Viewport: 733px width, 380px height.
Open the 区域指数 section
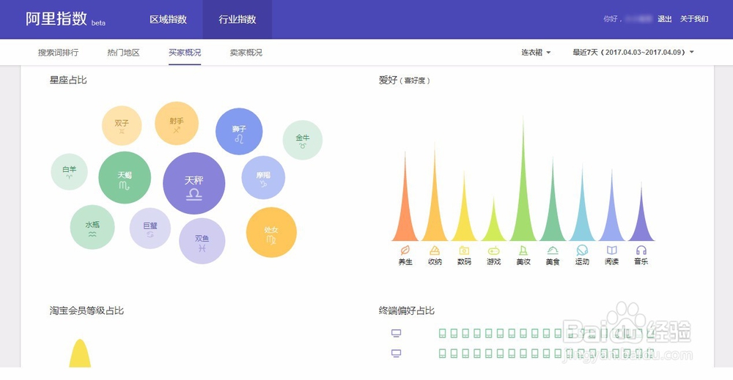[x=169, y=19]
